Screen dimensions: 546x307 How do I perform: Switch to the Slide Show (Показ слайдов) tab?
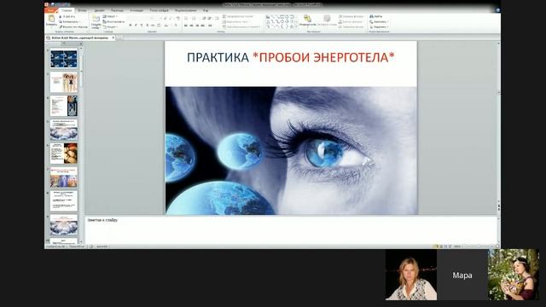[160, 10]
